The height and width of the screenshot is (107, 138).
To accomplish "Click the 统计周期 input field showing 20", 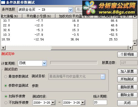I will click(x=100, y=102).
